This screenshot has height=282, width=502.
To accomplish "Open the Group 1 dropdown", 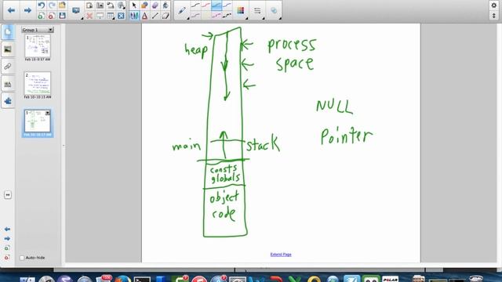I will [38, 30].
